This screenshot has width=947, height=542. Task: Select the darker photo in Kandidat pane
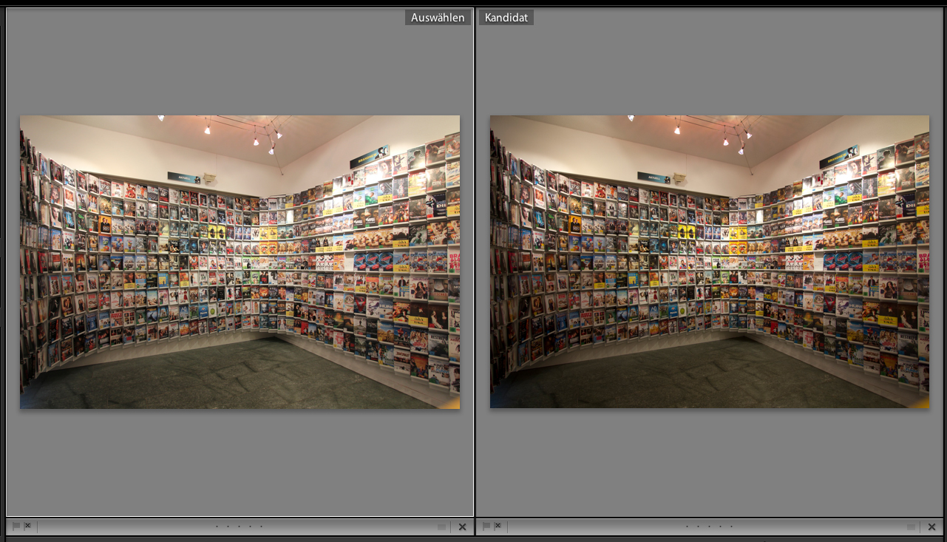[x=710, y=262]
